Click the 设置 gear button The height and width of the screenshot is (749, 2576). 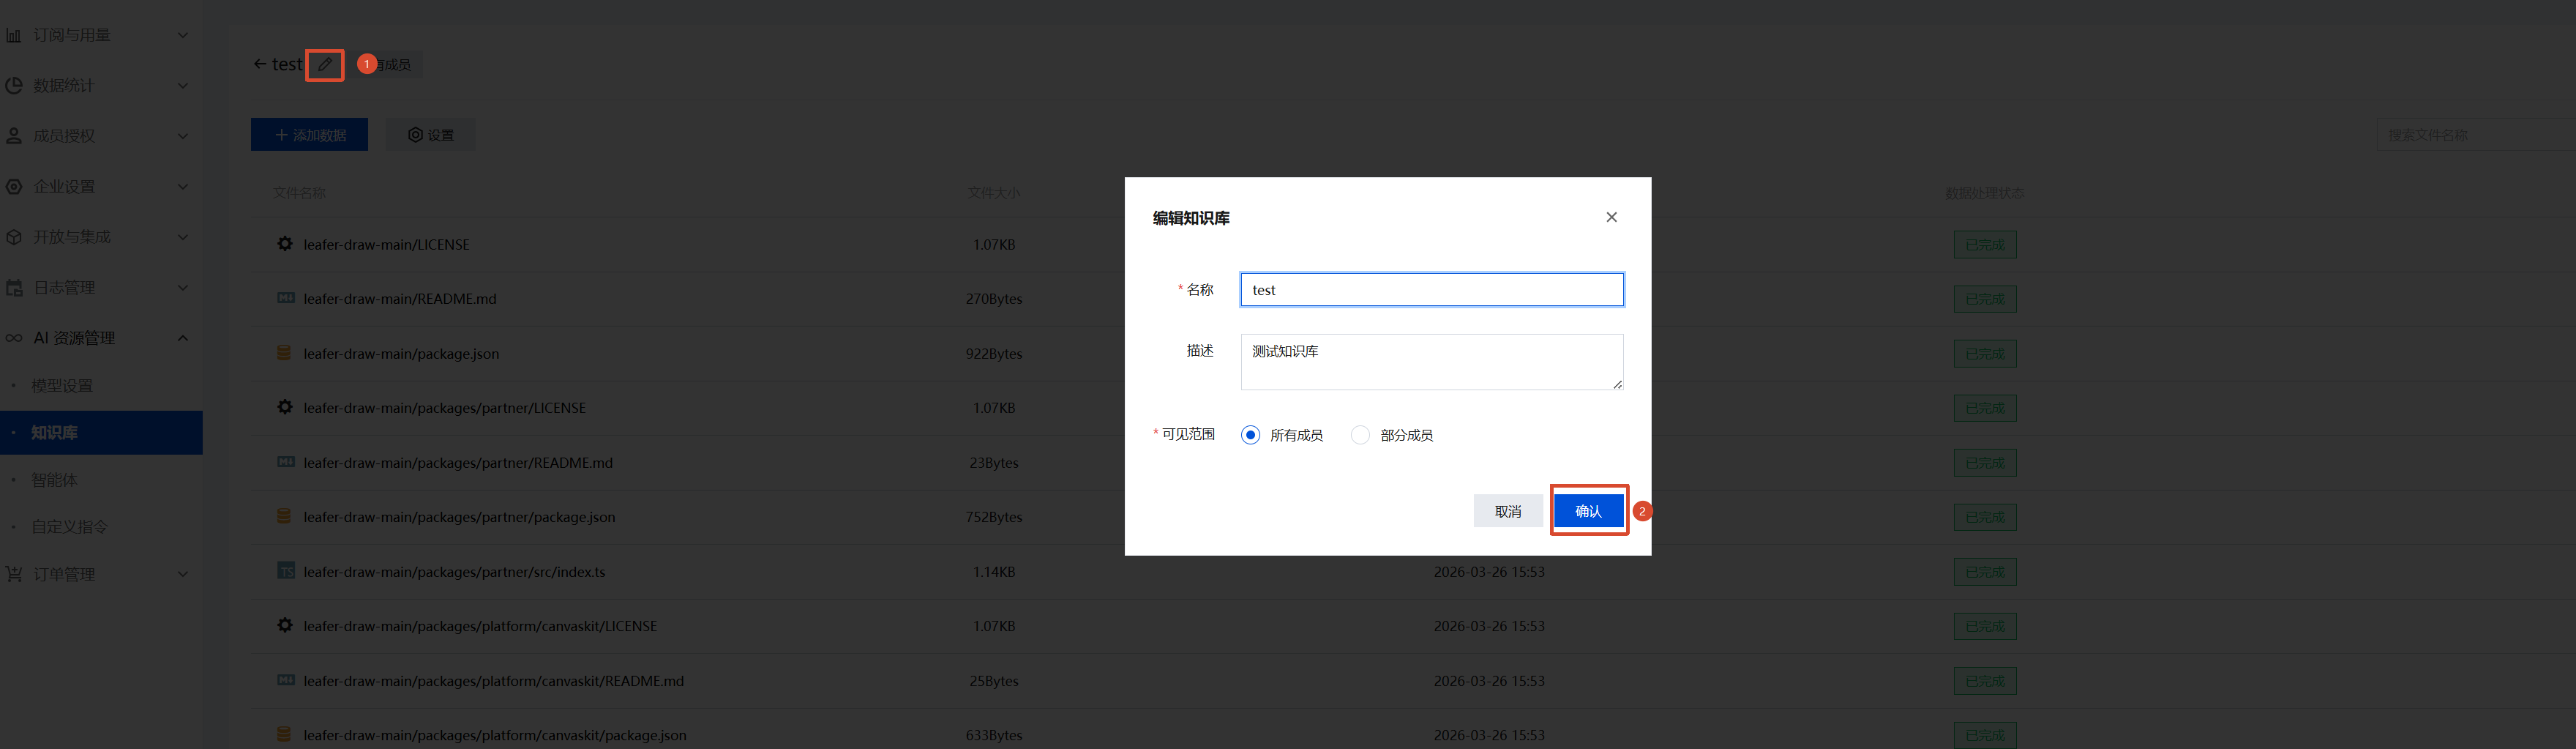click(431, 135)
